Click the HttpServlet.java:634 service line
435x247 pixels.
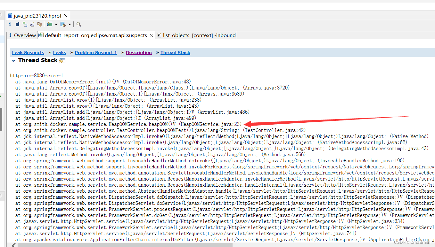tap(210, 221)
